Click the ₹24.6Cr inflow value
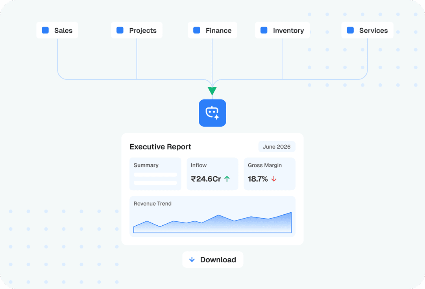The image size is (425, 289). point(206,179)
